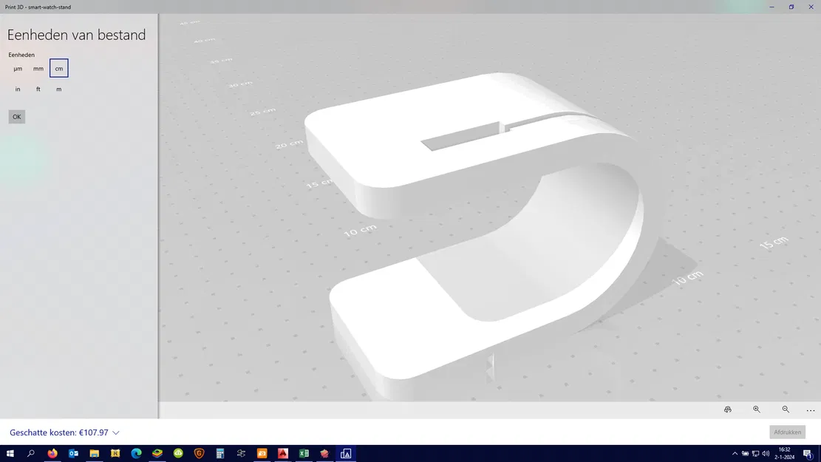Open the orange photo app on taskbar
Screen dimensions: 821x462
262,454
